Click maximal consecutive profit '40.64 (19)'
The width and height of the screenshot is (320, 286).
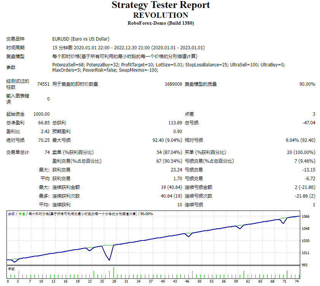[172, 196]
